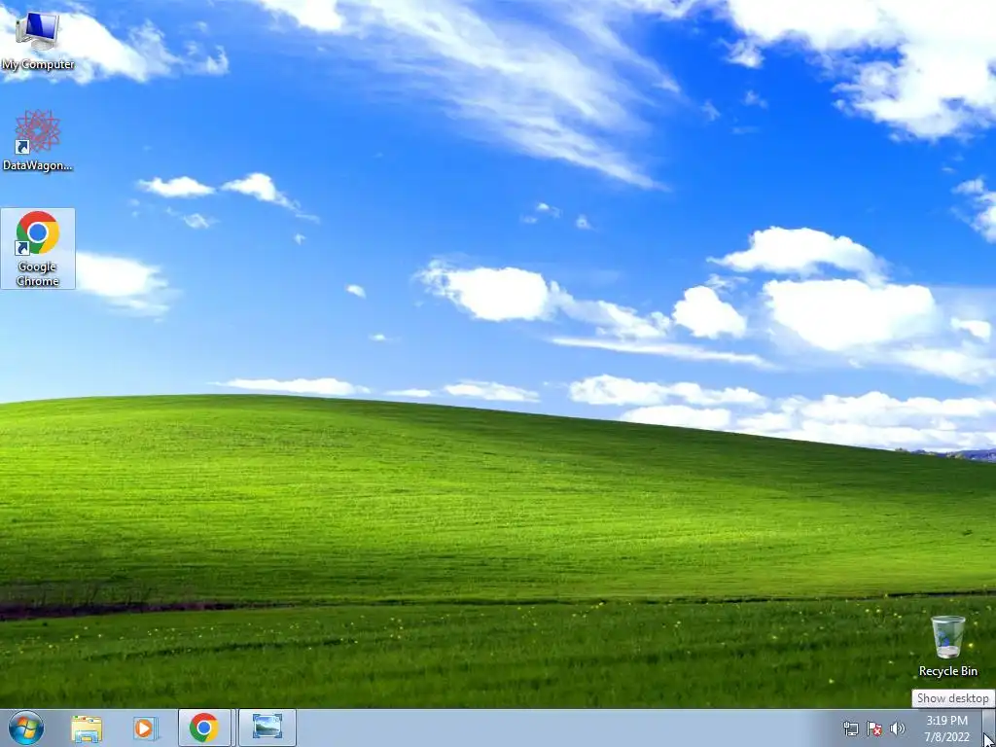The image size is (996, 747).
Task: Click the network tray icon
Action: point(850,729)
